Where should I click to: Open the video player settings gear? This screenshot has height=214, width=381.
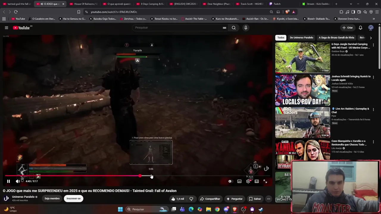(248, 181)
